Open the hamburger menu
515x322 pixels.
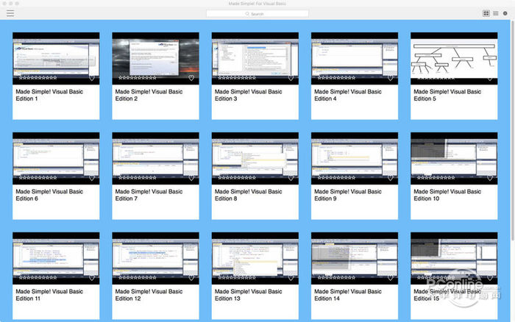[x=10, y=13]
